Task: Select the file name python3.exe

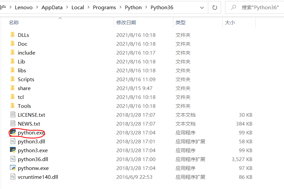Action: (x=33, y=150)
